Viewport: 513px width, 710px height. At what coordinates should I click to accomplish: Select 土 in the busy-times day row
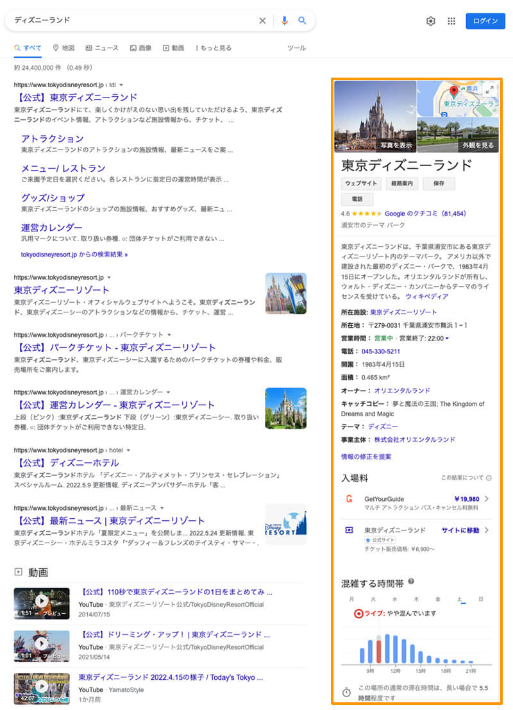460,599
